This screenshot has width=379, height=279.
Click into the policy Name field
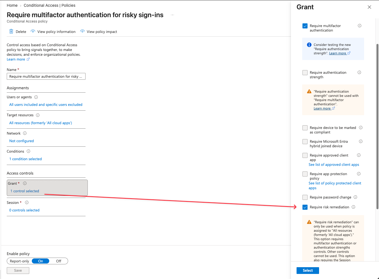point(46,77)
